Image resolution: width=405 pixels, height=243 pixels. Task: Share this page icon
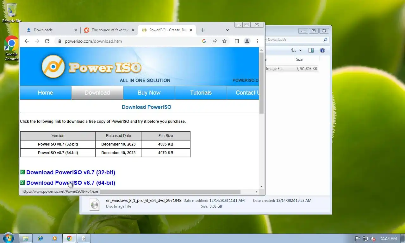214,41
